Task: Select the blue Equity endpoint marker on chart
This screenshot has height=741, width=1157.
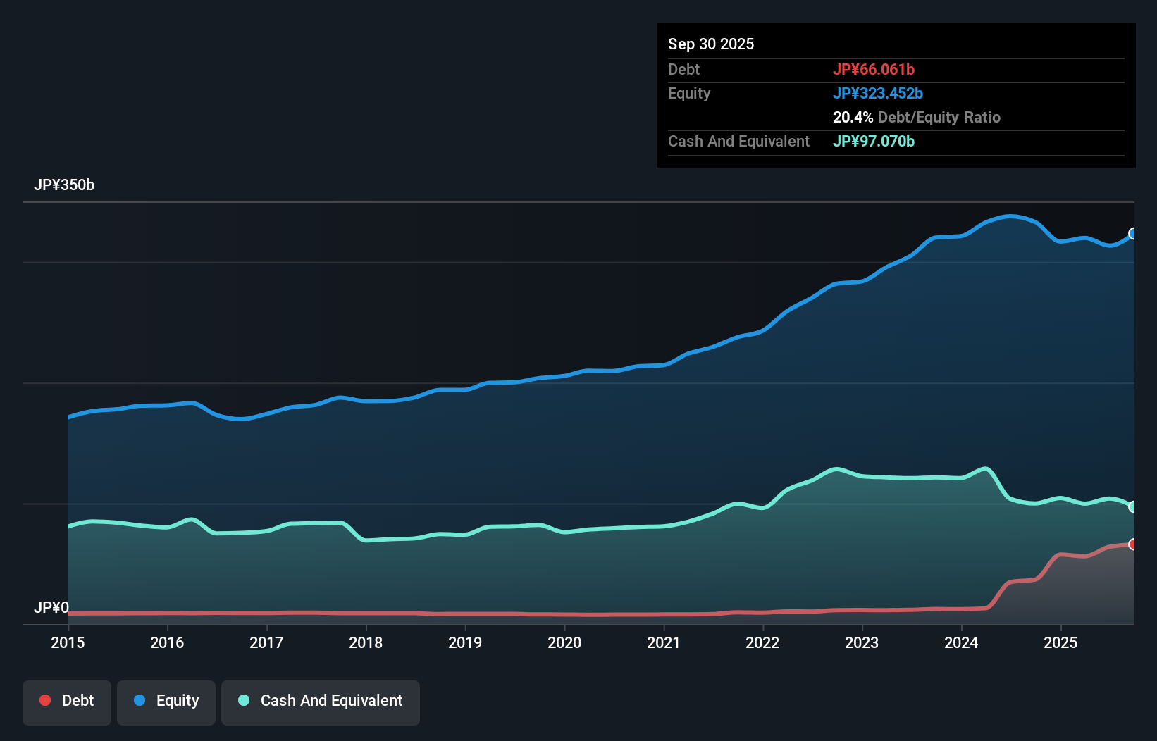Action: [1133, 233]
